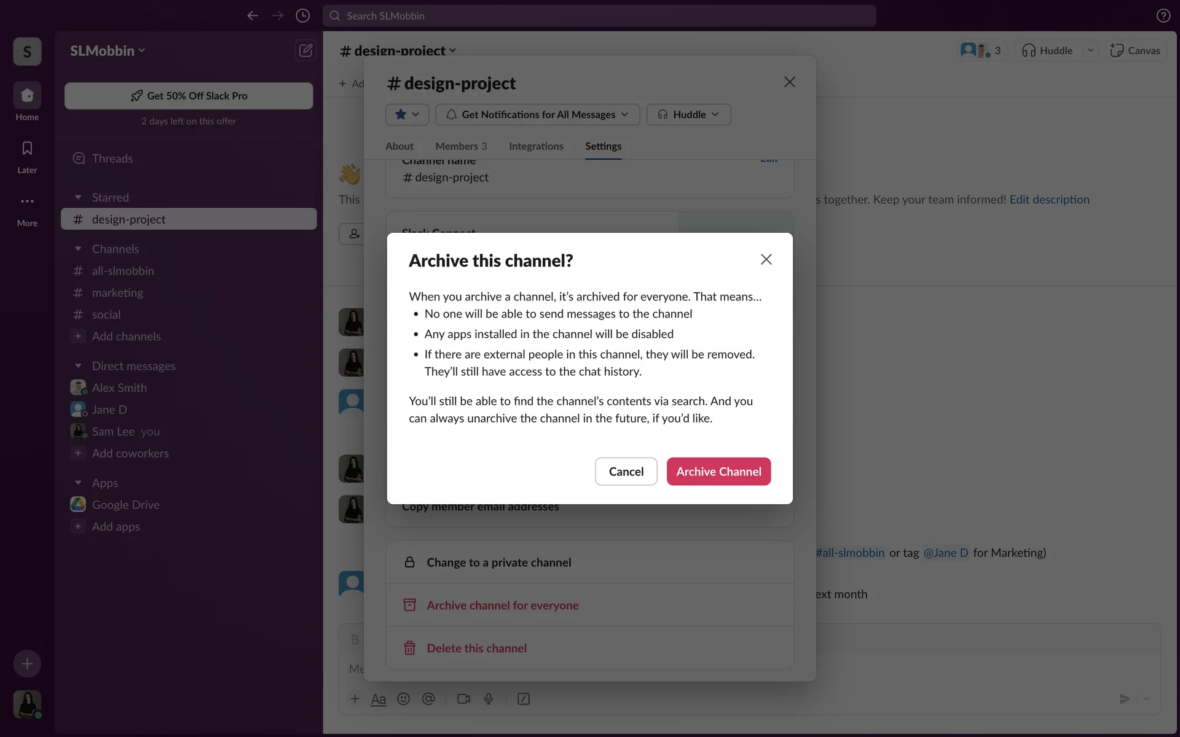Open the history clock icon

[x=302, y=16]
